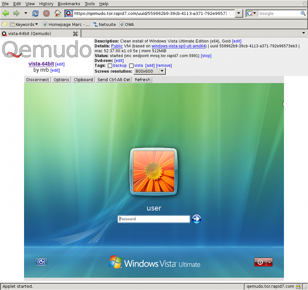This screenshot has width=308, height=290.
Task: Open the list all tabs dropdown
Action: [x=303, y=33]
